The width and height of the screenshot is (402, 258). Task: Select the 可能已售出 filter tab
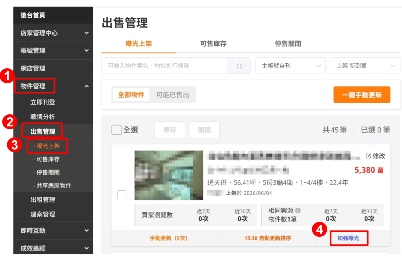point(173,95)
